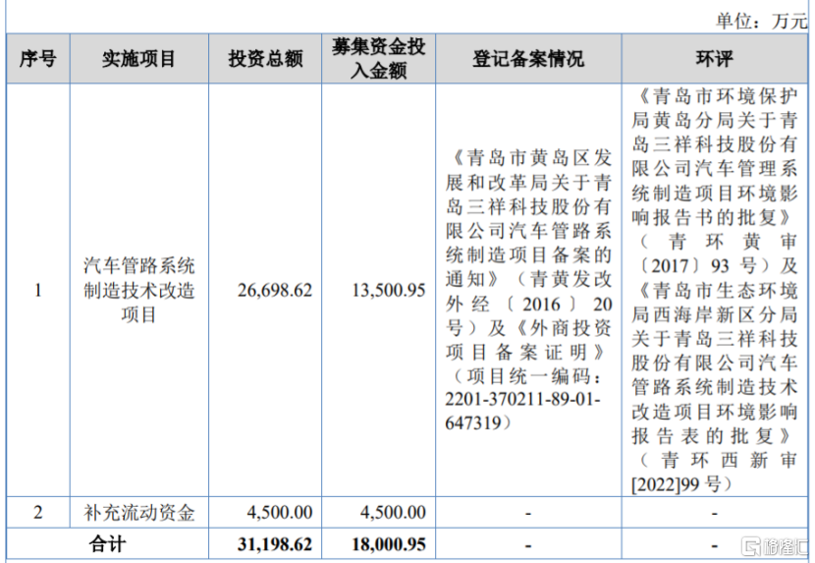Select the 汽车管路系统制造技术改造项目 cell

point(138,290)
